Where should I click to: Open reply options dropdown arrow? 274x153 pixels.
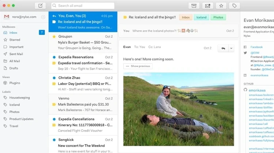click(x=231, y=48)
